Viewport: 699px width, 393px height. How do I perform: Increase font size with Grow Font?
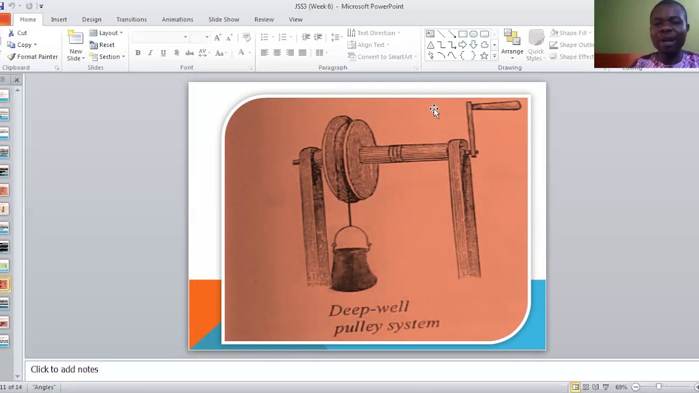(x=217, y=37)
